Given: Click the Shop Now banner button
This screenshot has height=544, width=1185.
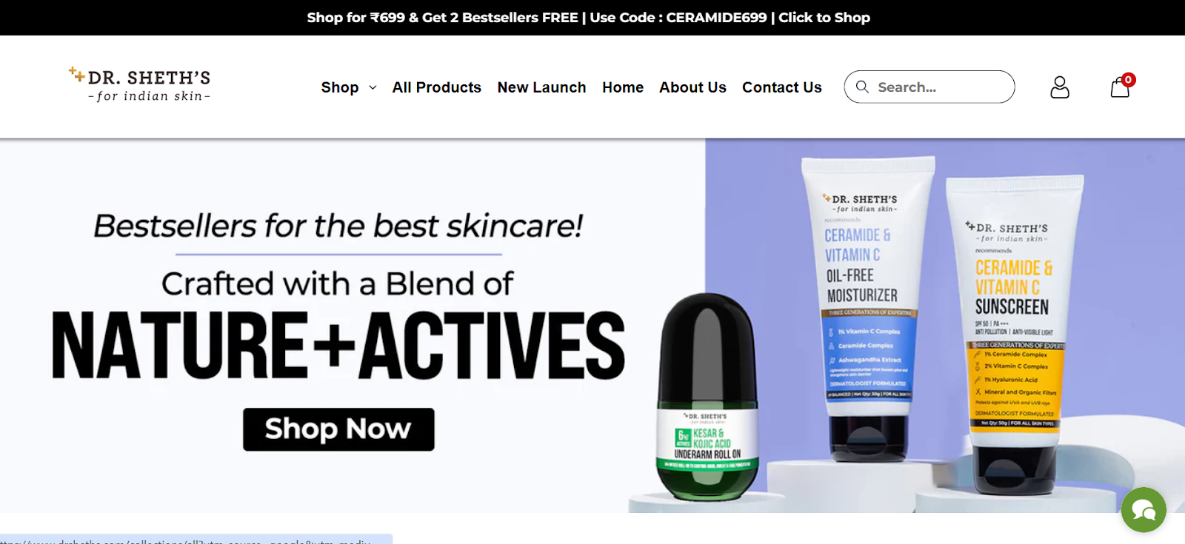Looking at the screenshot, I should tap(338, 429).
